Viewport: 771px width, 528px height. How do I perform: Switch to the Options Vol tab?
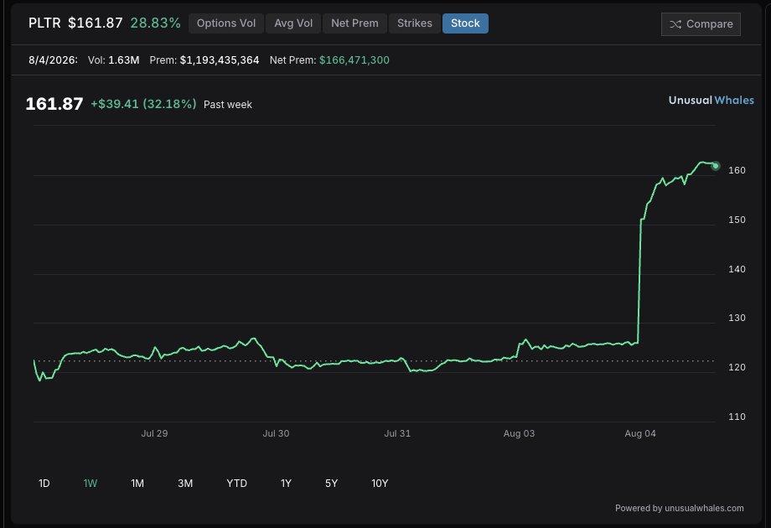tap(226, 23)
